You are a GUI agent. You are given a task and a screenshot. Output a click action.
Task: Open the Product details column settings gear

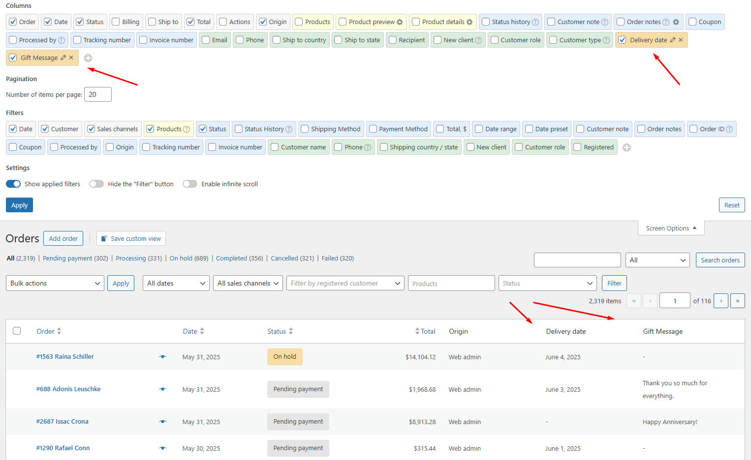click(x=470, y=22)
